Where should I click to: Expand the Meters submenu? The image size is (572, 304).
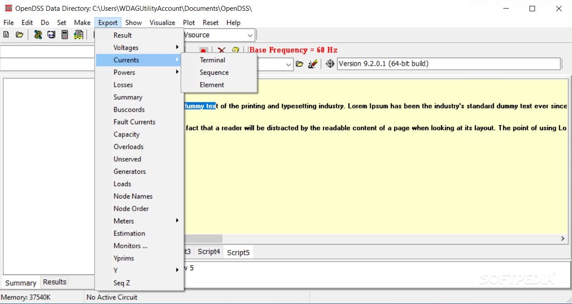click(140, 221)
